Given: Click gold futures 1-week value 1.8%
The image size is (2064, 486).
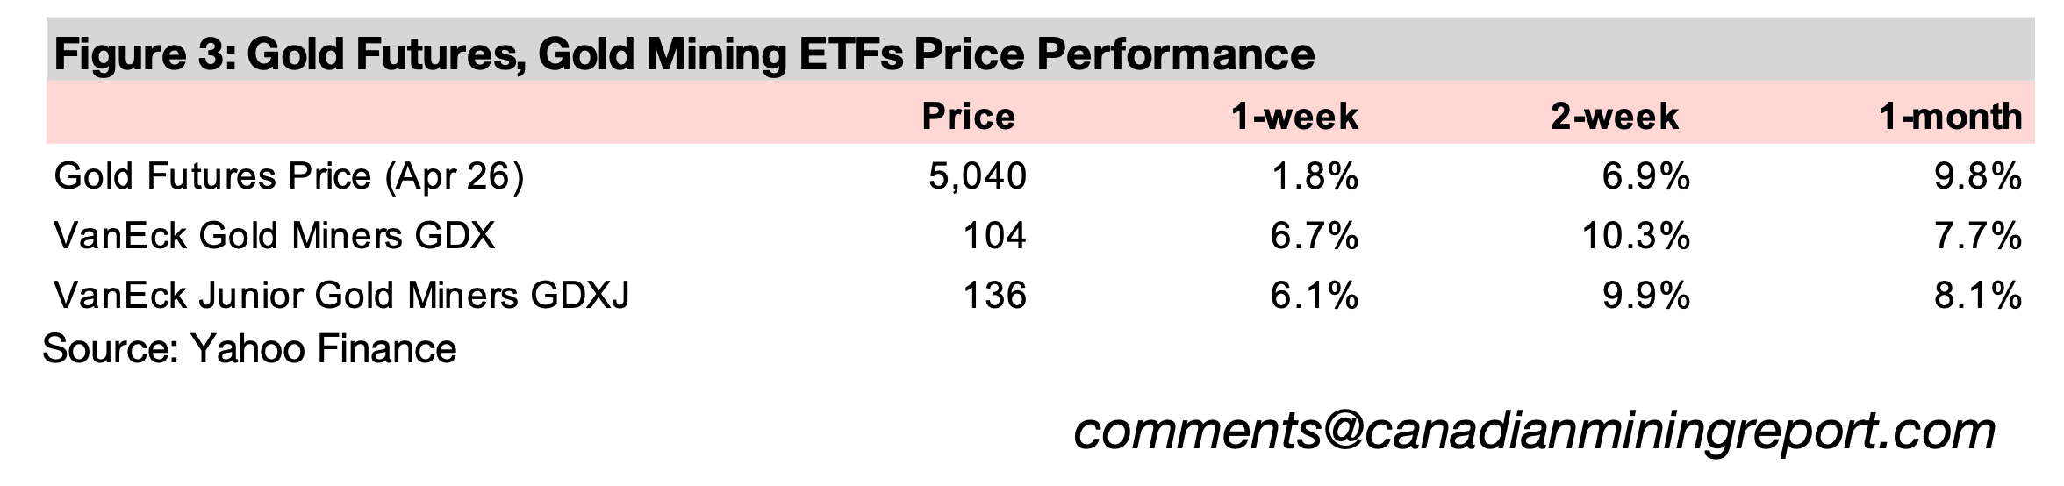Looking at the screenshot, I should pos(1315,176).
